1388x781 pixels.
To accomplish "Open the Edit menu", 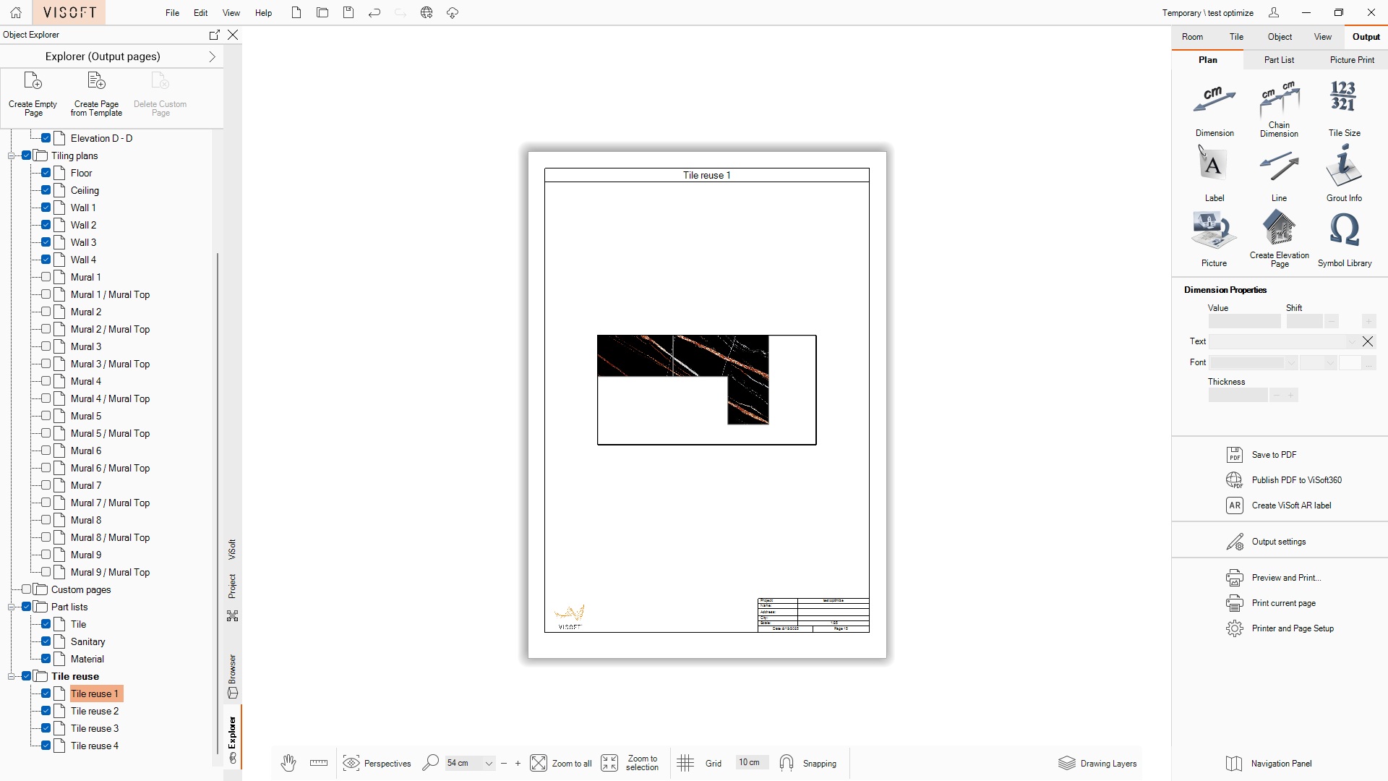I will tap(200, 13).
